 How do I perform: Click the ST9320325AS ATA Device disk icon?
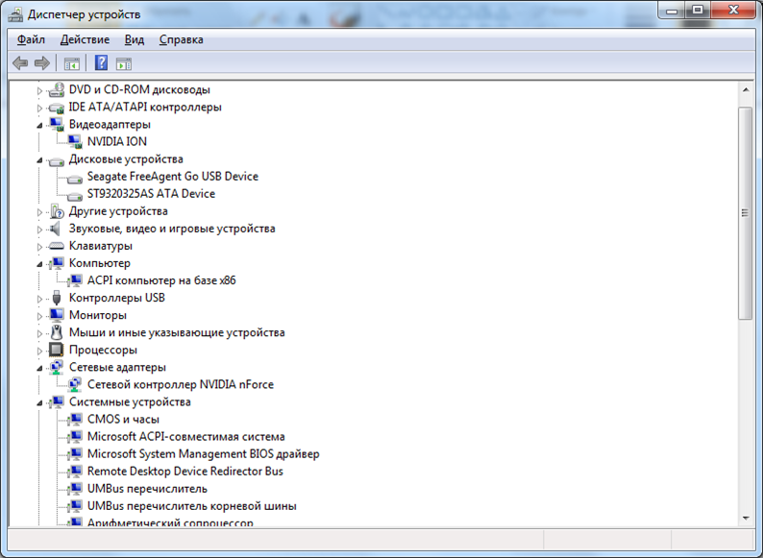75,196
